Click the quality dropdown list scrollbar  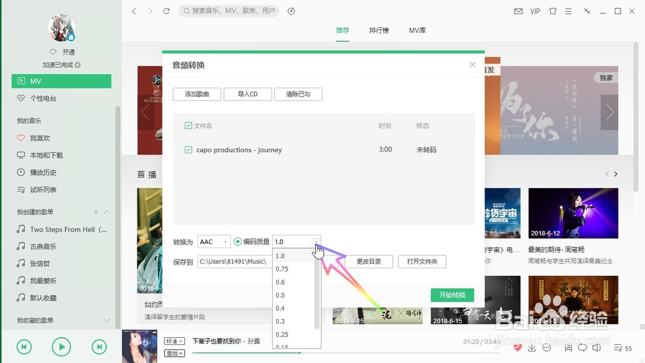click(317, 290)
